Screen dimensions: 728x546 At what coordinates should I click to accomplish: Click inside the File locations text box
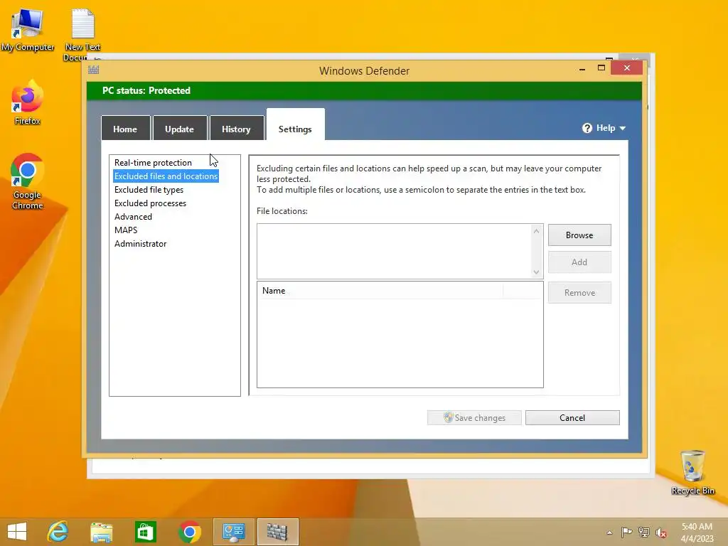click(x=394, y=251)
